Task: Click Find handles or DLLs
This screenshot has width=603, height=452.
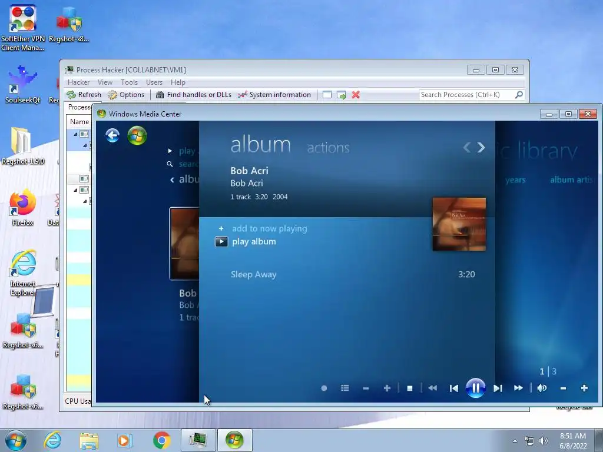Action: tap(193, 95)
